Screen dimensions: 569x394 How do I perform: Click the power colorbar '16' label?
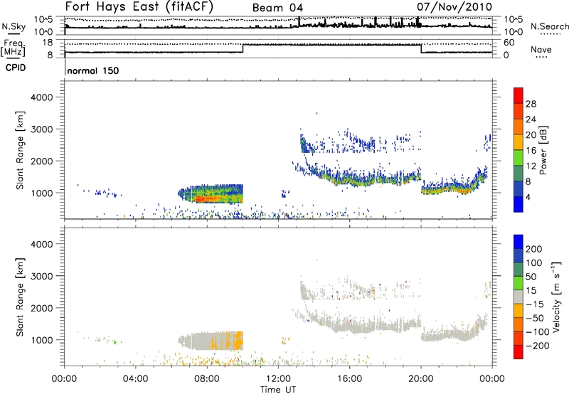(x=531, y=151)
